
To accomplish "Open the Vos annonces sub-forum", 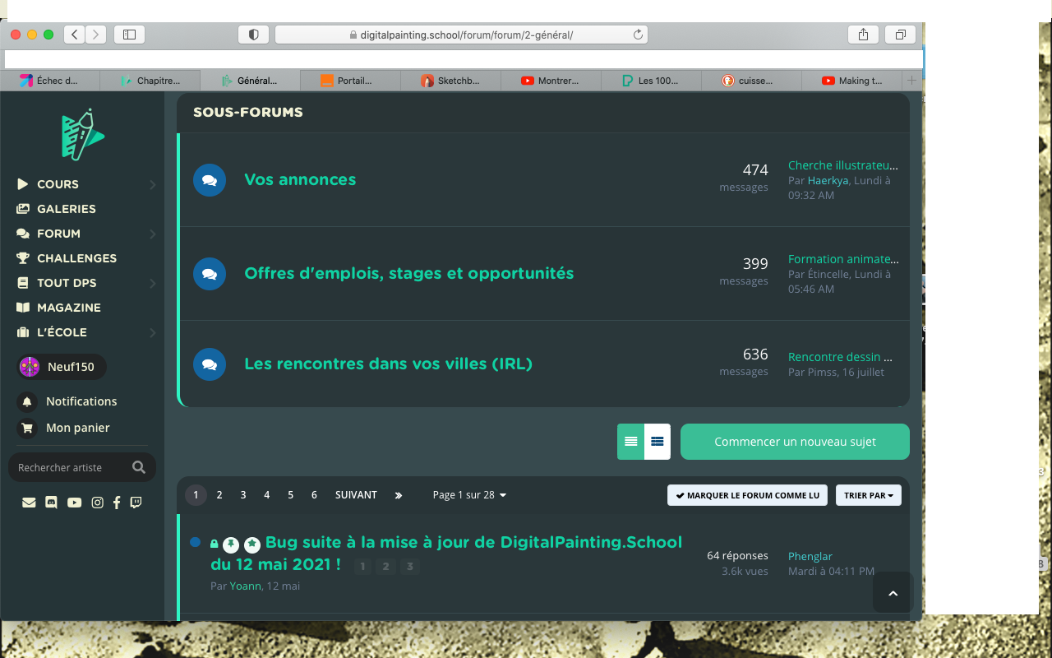I will pyautogui.click(x=300, y=179).
